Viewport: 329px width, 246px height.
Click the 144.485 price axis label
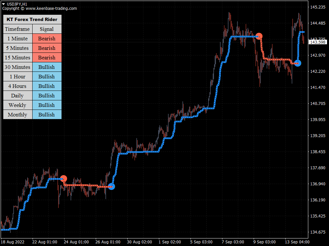click(318, 23)
